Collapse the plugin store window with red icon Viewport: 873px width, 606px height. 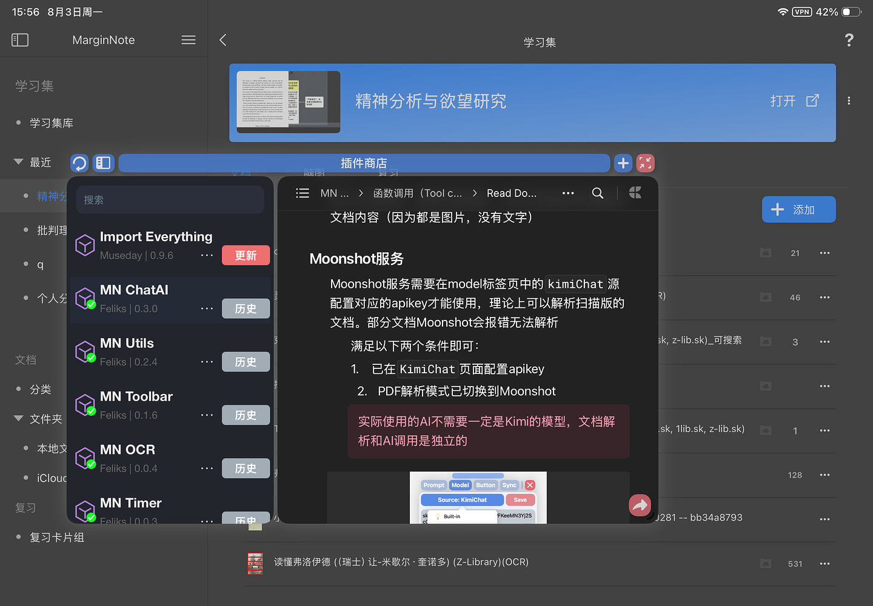645,163
